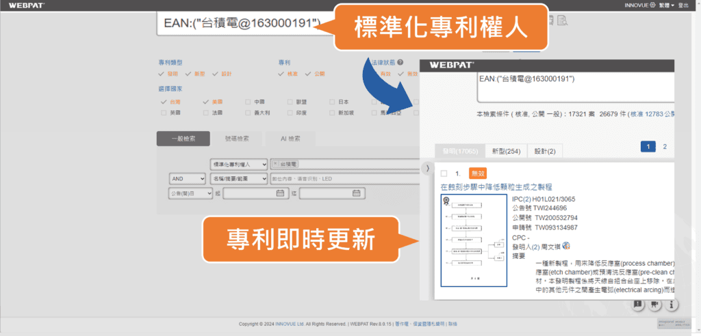Open patent title 在蝕刻步驟中降低顆粒生成之製程

(496, 187)
